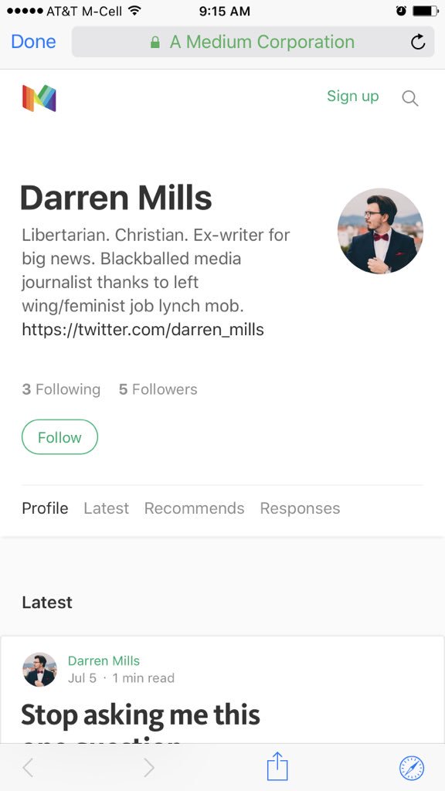Switch to the Latest tab
The image size is (445, 791).
[107, 508]
